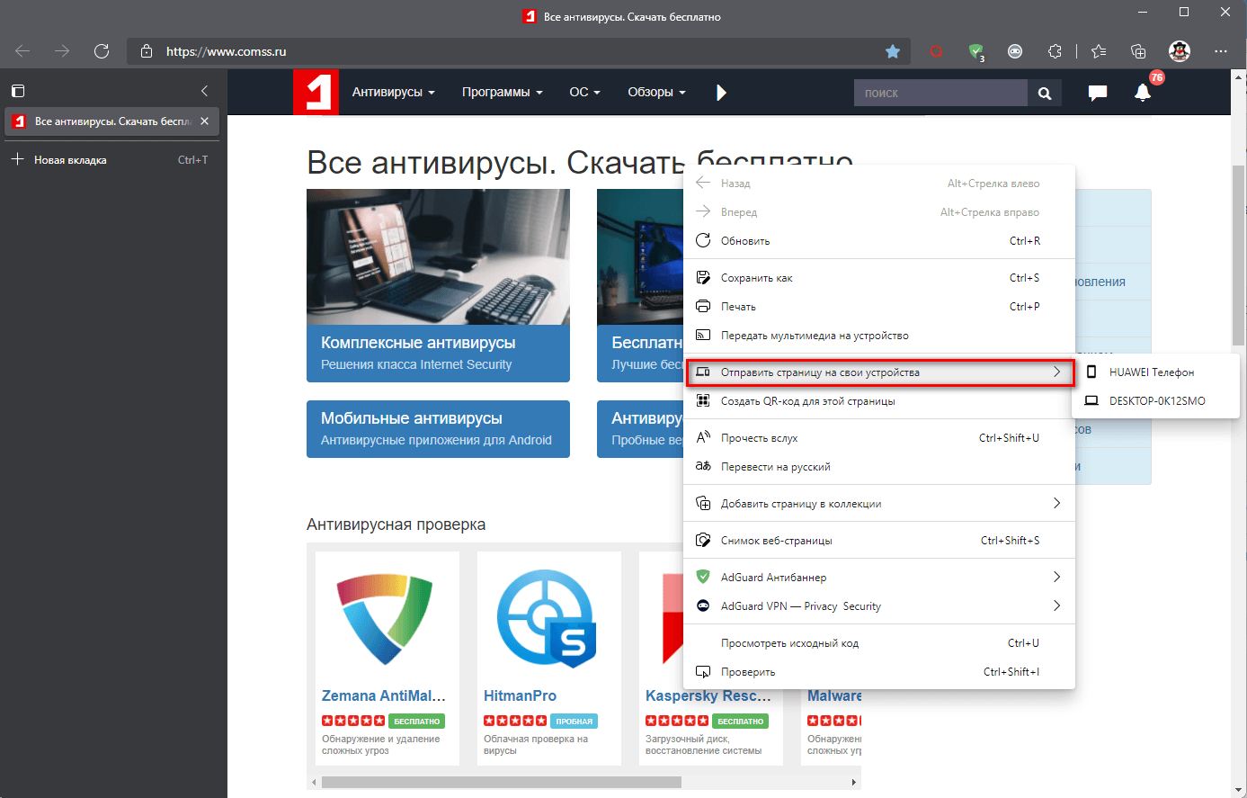Open the AdGuard VPN extension icon in toolbar
Viewport: 1247px width, 798px height.
click(1015, 51)
